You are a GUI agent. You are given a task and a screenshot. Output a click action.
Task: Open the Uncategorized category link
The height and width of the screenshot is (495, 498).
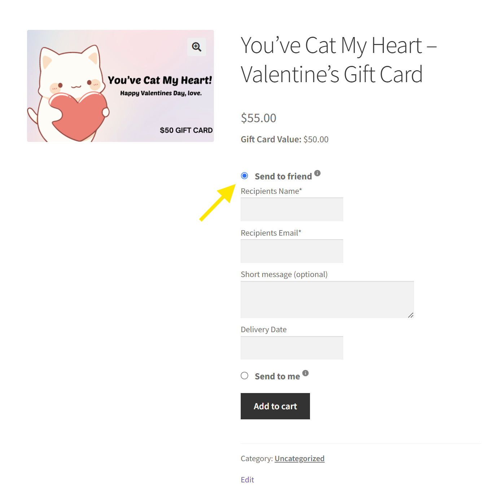point(300,458)
